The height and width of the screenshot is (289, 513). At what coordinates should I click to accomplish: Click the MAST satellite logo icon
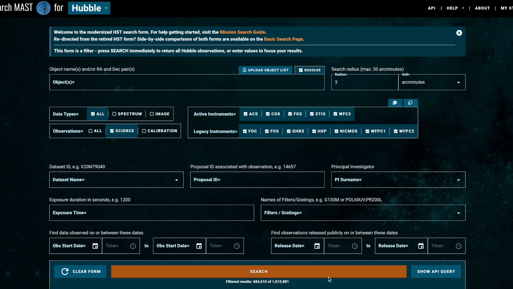[x=43, y=8]
